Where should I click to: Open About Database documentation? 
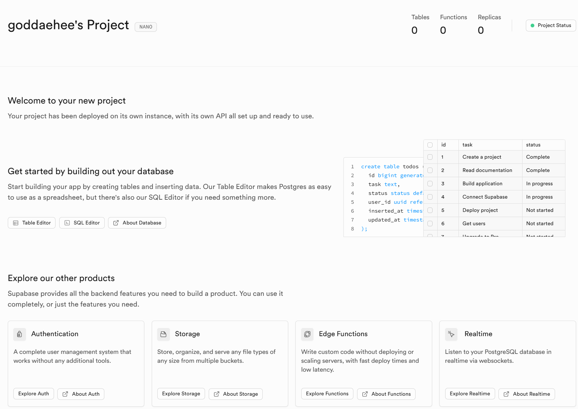[137, 223]
